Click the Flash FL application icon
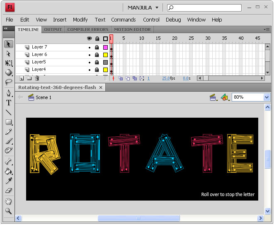Screen dimensions: 274x225 [x=10, y=7]
